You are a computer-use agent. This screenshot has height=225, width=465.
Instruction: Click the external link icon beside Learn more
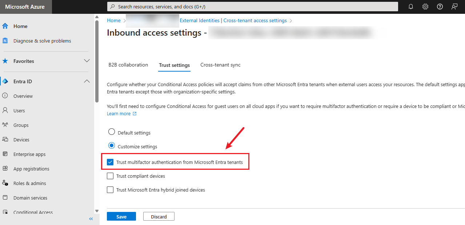tap(135, 114)
